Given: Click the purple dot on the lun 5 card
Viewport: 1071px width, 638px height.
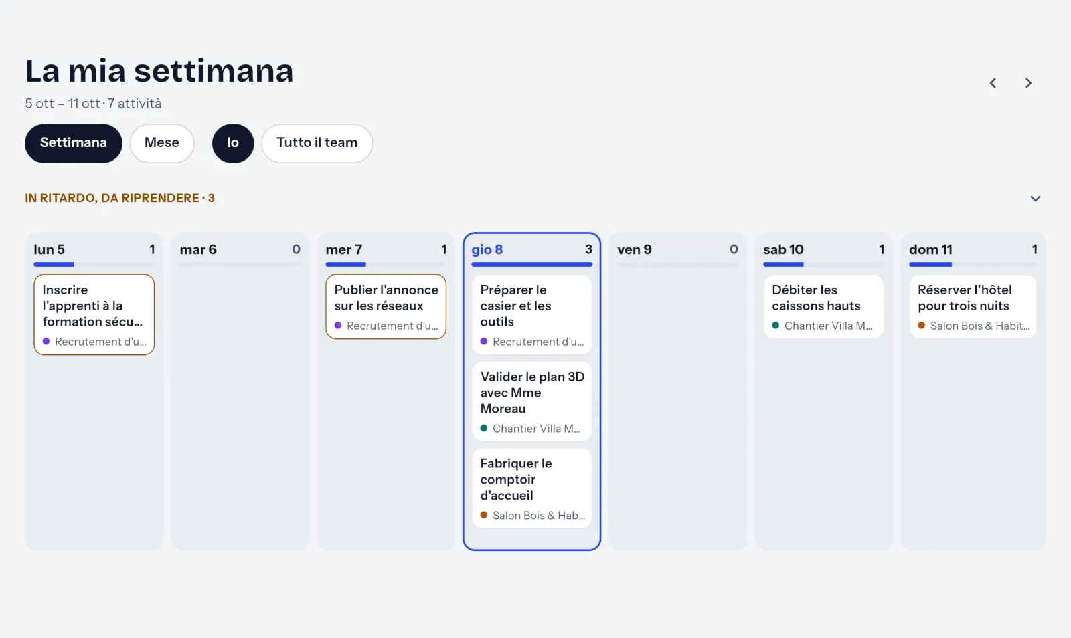Looking at the screenshot, I should coord(46,341).
